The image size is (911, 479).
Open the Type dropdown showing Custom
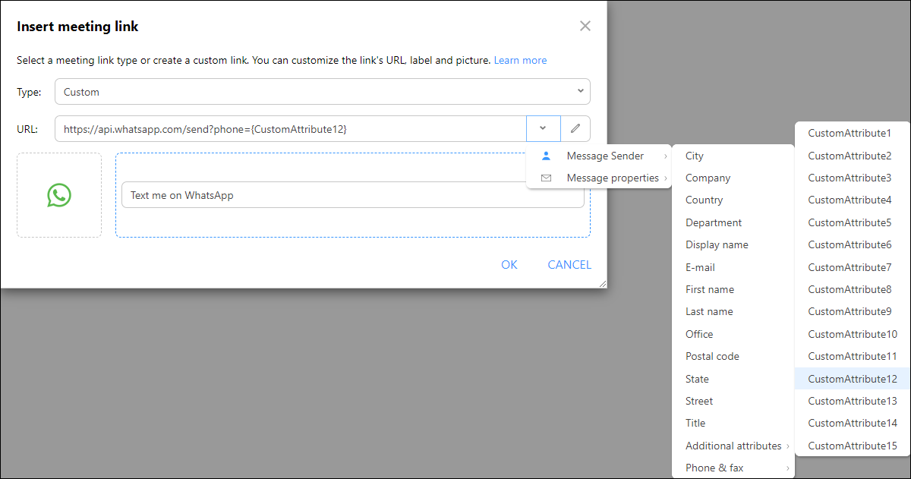click(323, 92)
